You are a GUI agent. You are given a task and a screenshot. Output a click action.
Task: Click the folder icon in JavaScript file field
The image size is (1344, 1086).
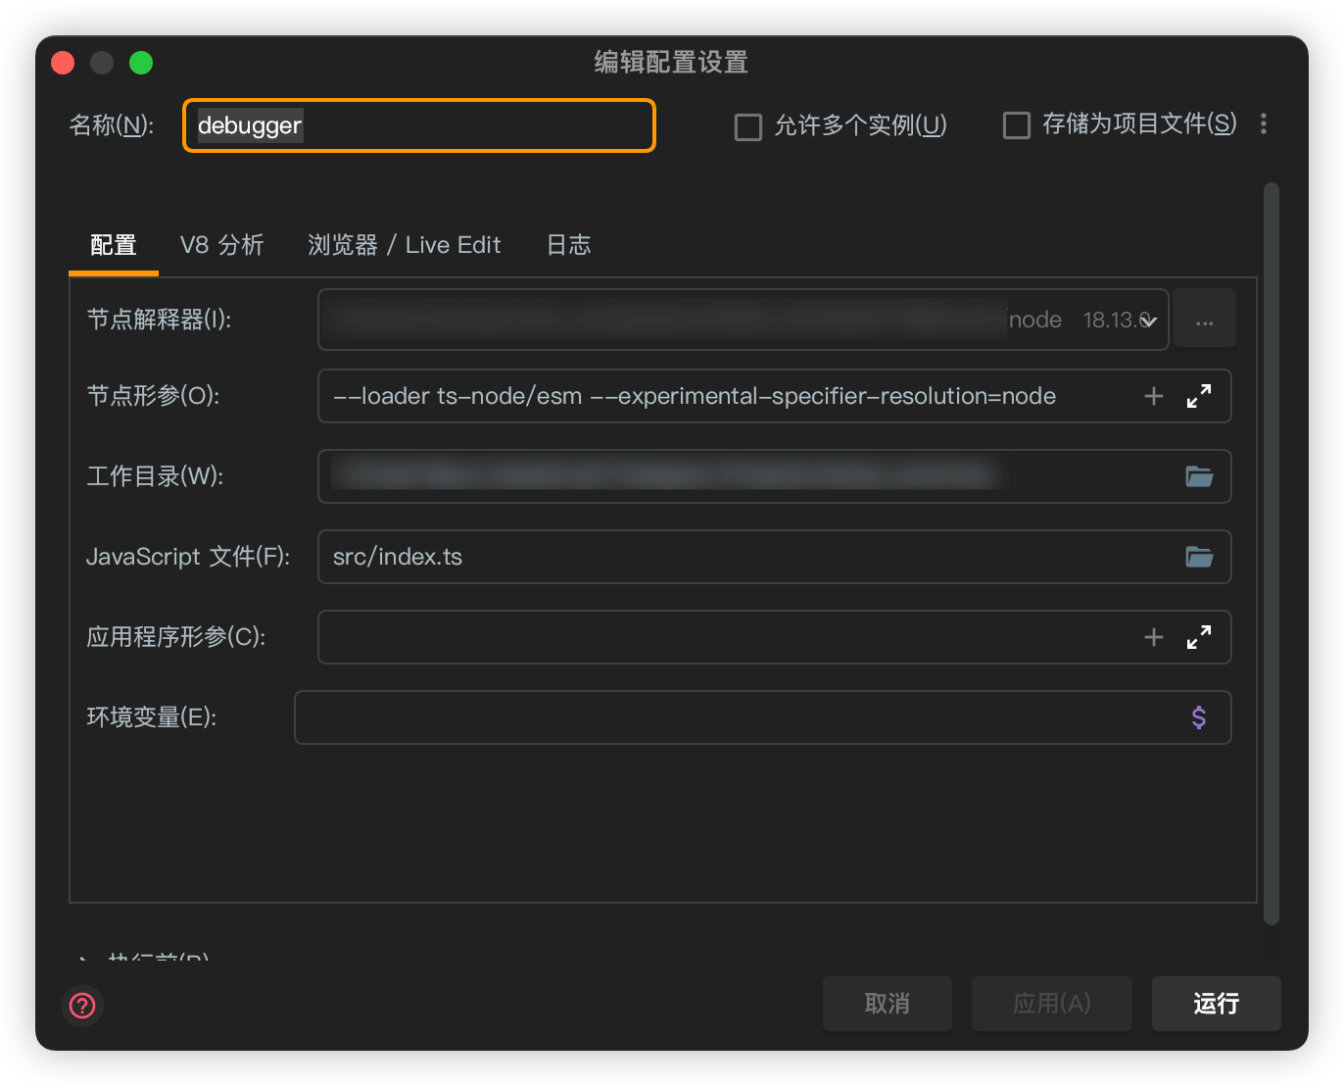(1199, 558)
